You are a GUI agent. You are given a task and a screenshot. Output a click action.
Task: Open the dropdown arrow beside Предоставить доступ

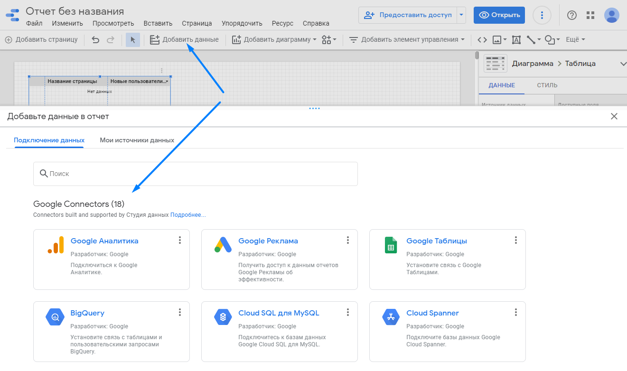tap(461, 15)
